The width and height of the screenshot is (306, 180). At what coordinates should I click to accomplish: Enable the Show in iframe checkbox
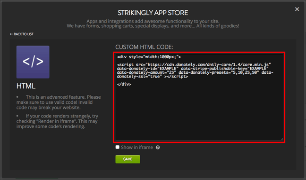117,147
